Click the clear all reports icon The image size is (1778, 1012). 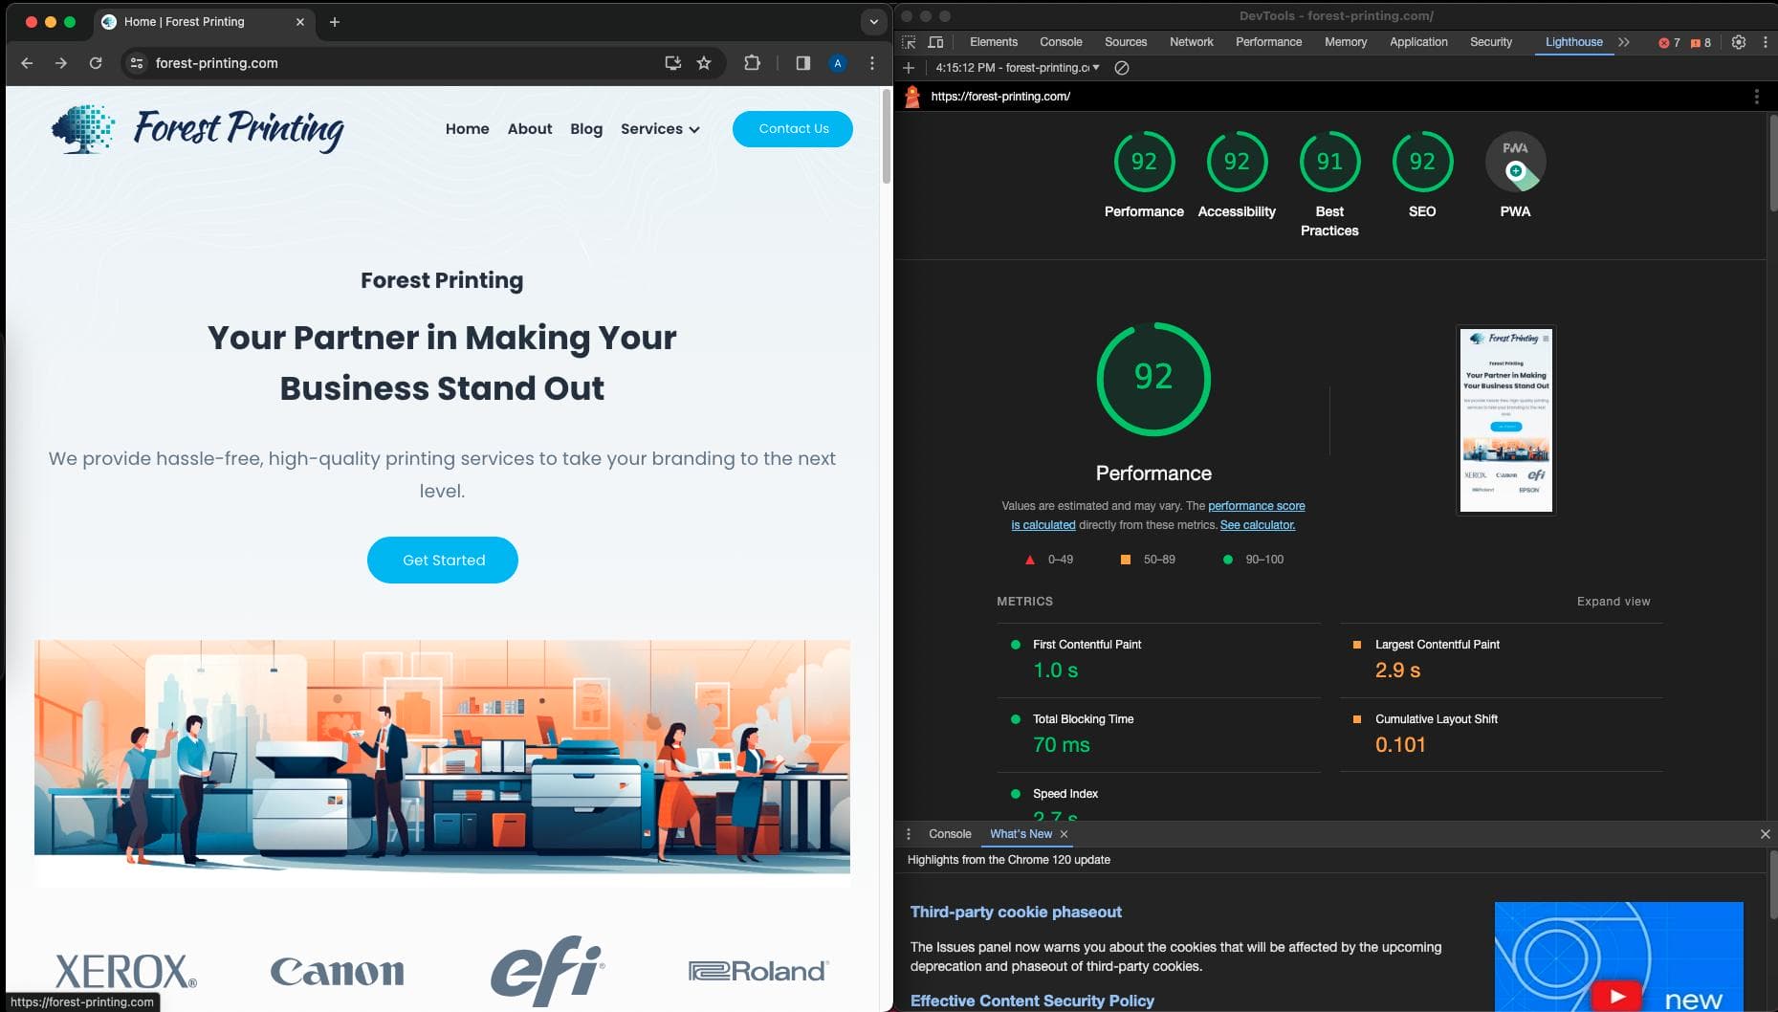[x=1122, y=68]
